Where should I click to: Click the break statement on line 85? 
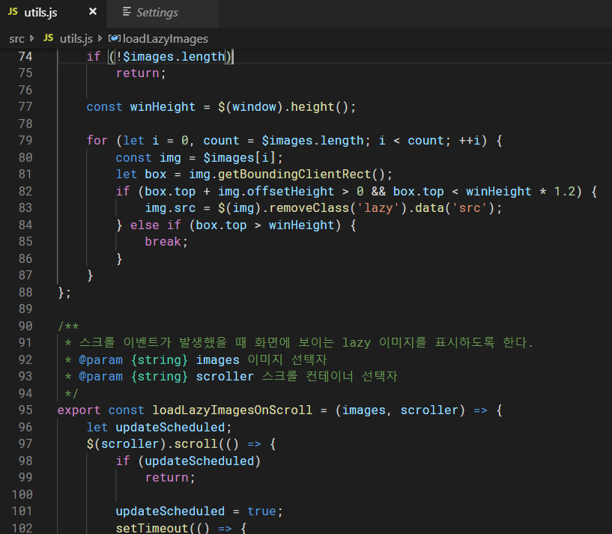point(163,242)
